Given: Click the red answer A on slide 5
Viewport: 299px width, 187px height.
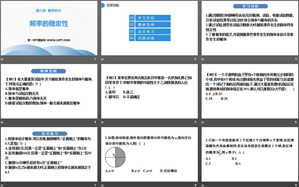Looking at the screenshot, I should click(x=109, y=88).
